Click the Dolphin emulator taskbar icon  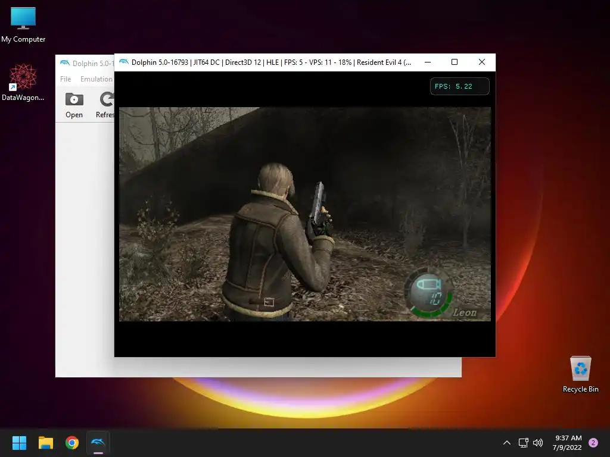click(x=98, y=443)
